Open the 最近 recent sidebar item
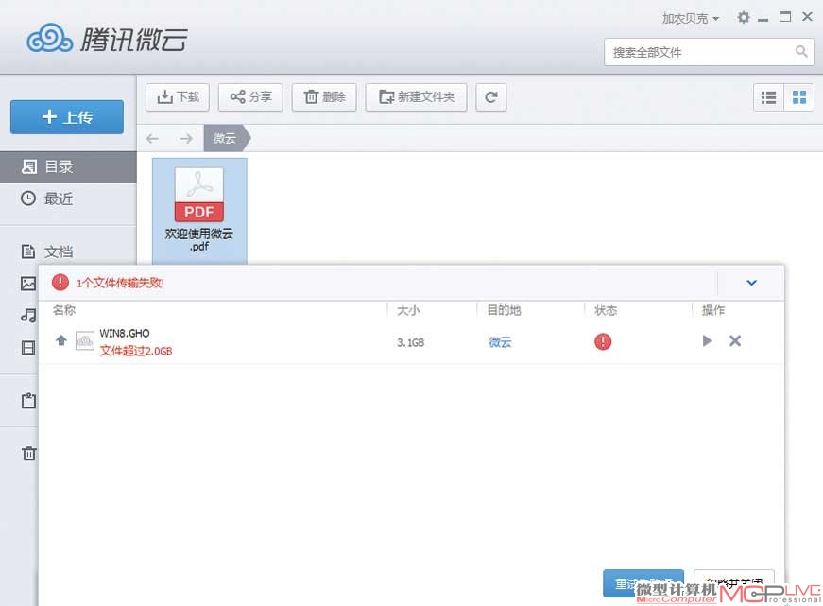The height and width of the screenshot is (606, 823). click(x=68, y=199)
